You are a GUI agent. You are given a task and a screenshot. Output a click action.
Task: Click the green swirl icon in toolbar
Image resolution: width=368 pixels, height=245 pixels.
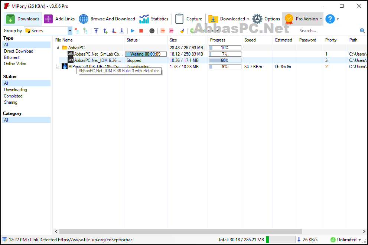tap(192, 31)
